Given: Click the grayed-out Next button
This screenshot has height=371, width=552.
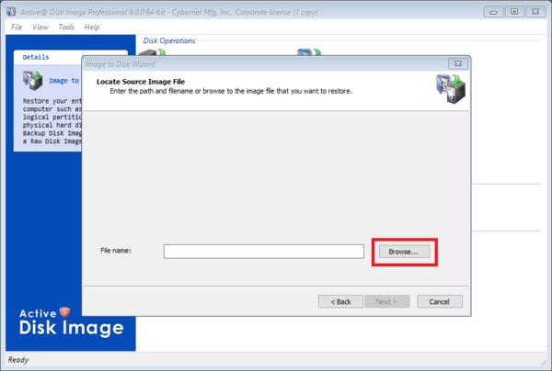Looking at the screenshot, I should [x=387, y=301].
